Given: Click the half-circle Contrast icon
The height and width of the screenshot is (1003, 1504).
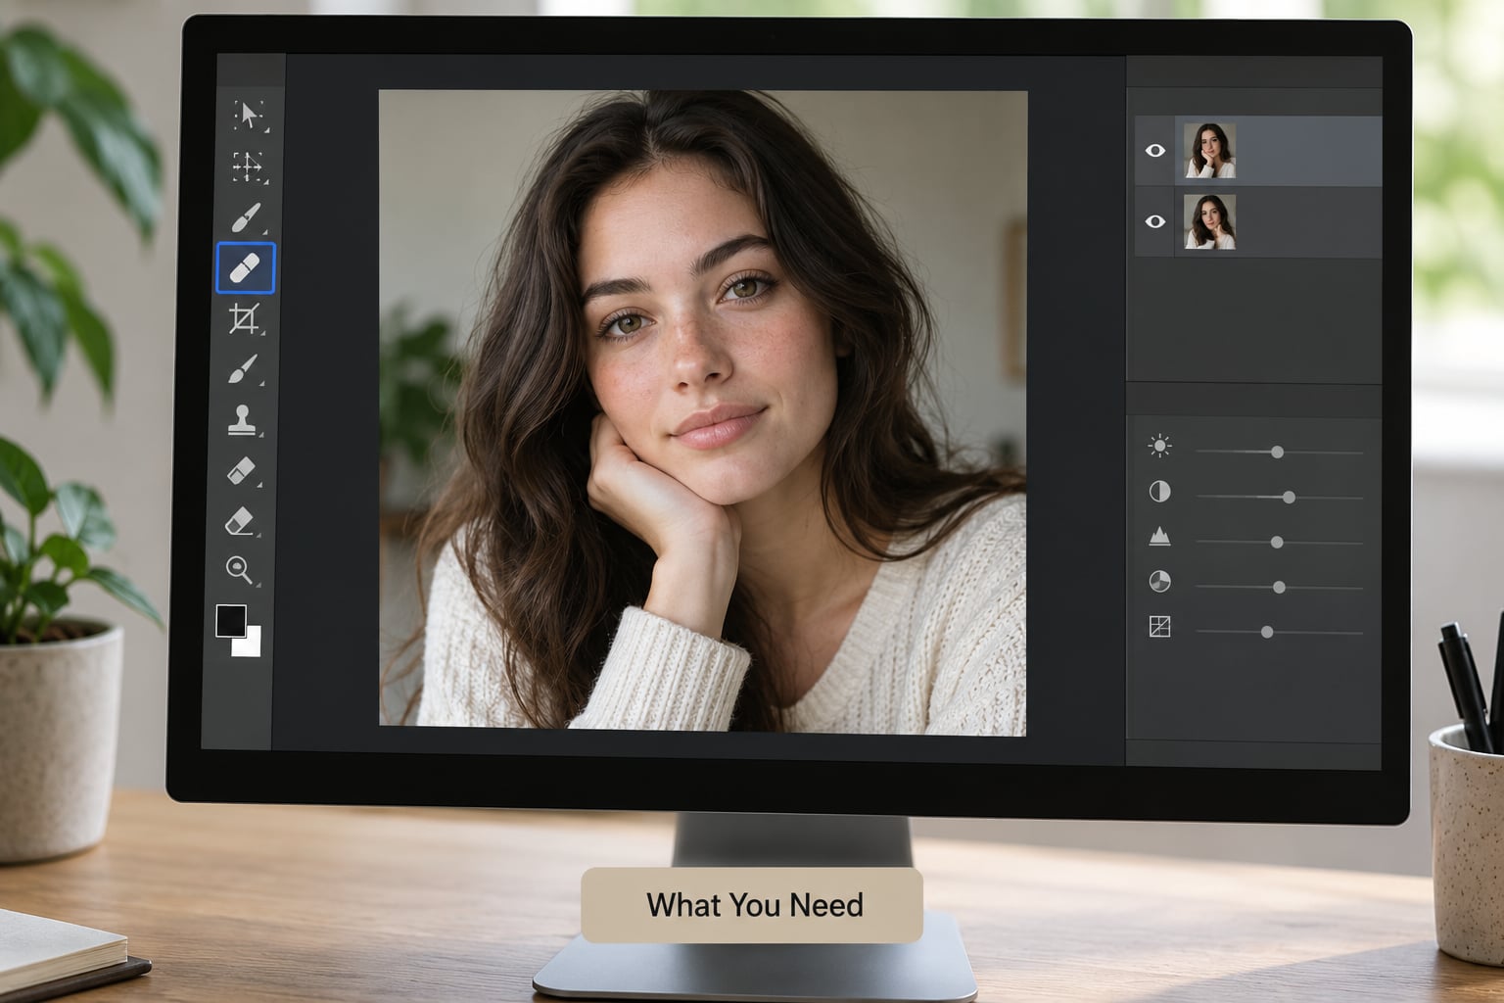Looking at the screenshot, I should click(1159, 492).
